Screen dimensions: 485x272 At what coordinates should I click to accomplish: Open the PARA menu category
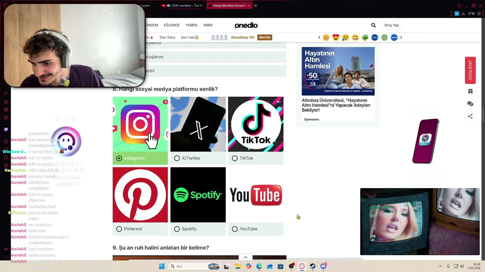(208, 25)
